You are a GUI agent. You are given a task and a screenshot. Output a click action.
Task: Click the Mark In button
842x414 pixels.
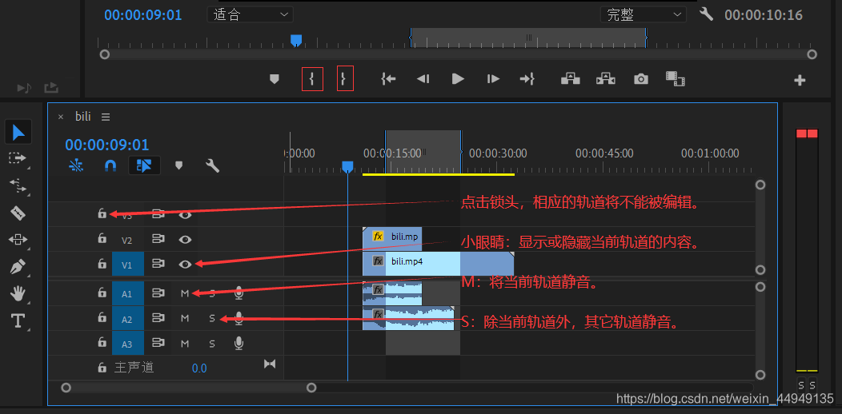click(312, 79)
